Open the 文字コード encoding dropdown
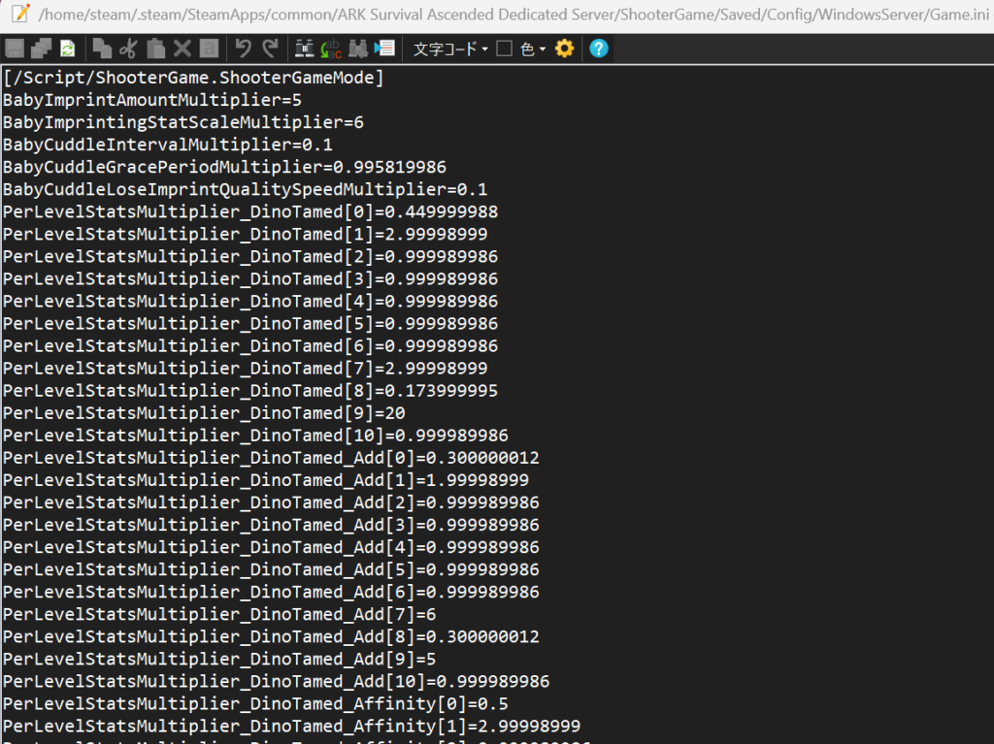This screenshot has height=744, width=994. tap(450, 49)
